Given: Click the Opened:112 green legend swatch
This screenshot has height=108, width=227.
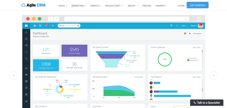Looking at the screenshot, I should coord(188,60).
